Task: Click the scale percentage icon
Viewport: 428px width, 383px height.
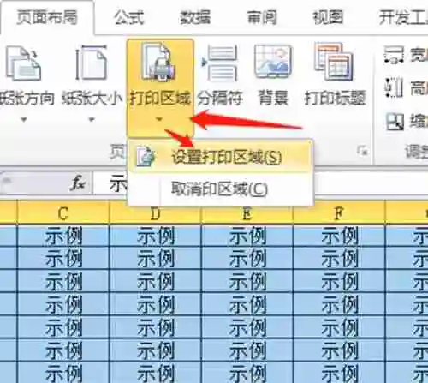Action: [395, 122]
